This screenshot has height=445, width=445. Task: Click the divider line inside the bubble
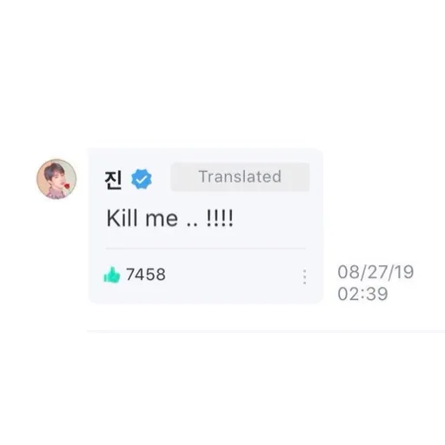click(206, 249)
